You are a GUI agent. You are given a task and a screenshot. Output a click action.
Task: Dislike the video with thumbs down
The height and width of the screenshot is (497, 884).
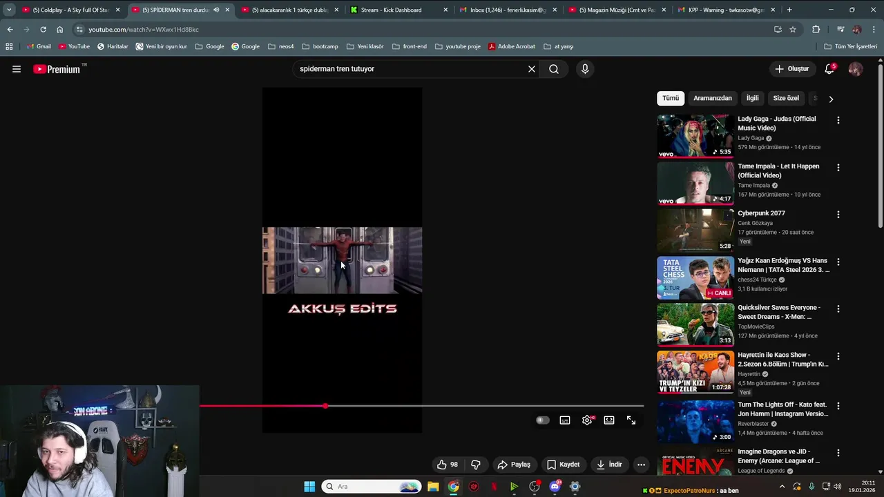pos(476,465)
